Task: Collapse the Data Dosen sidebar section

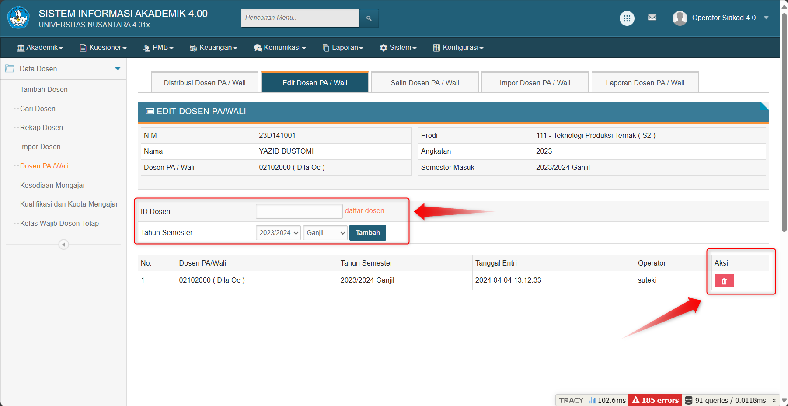Action: [x=117, y=69]
